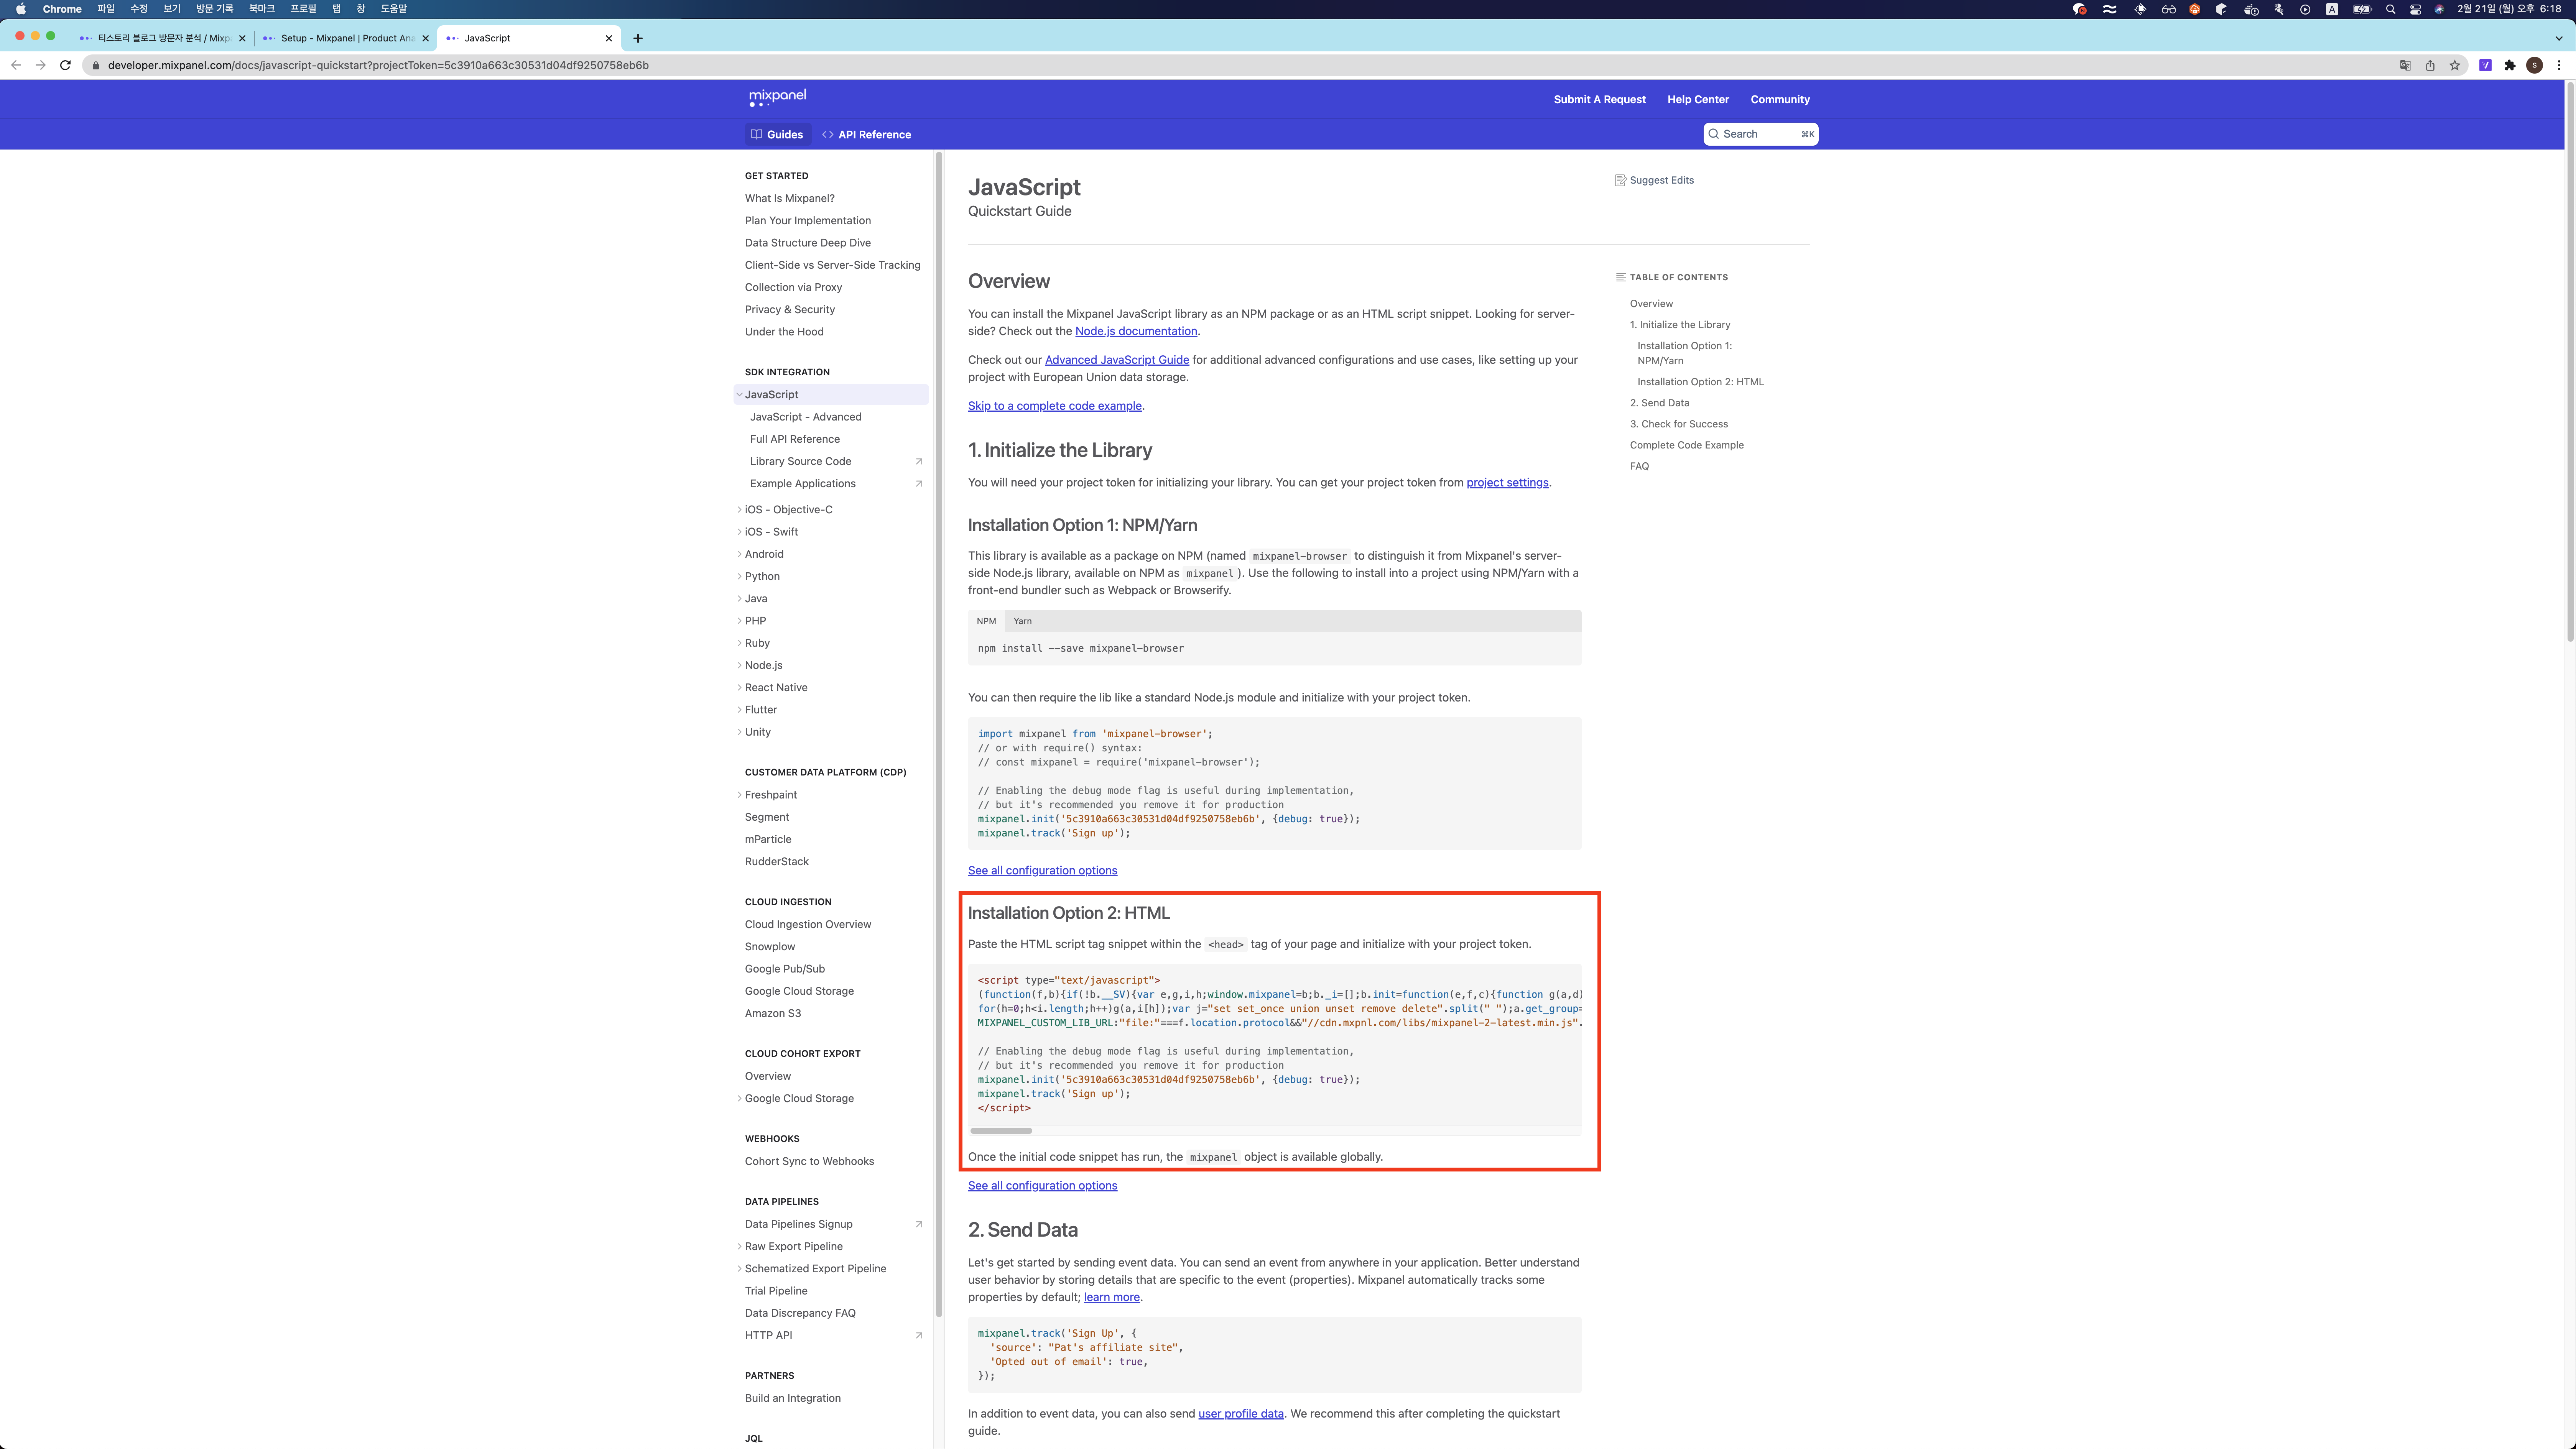Click the browser back arrow

(x=16, y=65)
